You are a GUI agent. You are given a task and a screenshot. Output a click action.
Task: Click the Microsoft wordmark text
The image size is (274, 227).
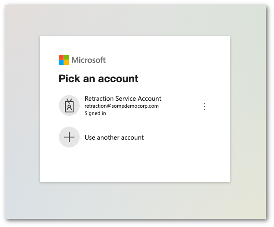[x=88, y=60]
